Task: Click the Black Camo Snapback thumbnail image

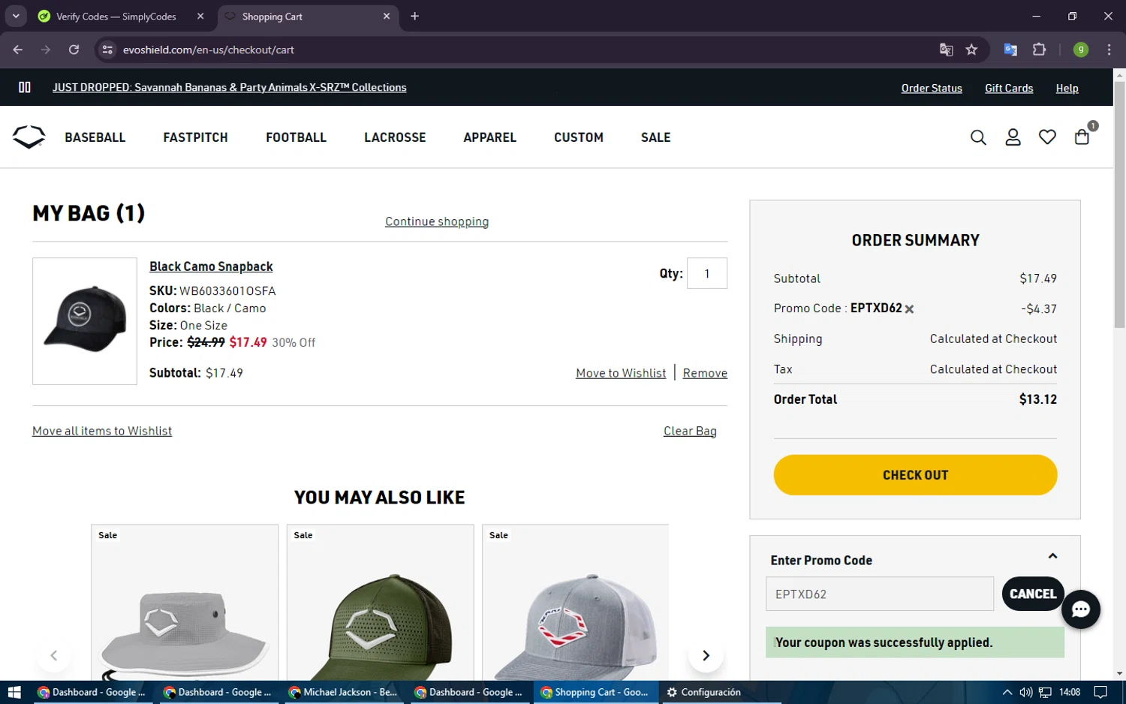Action: point(85,321)
